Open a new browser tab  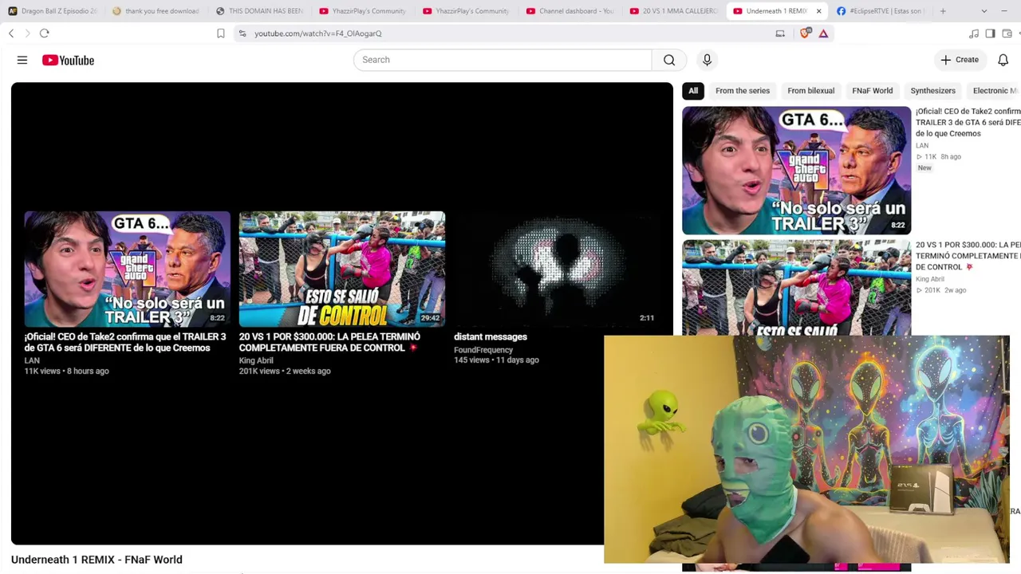pyautogui.click(x=943, y=11)
